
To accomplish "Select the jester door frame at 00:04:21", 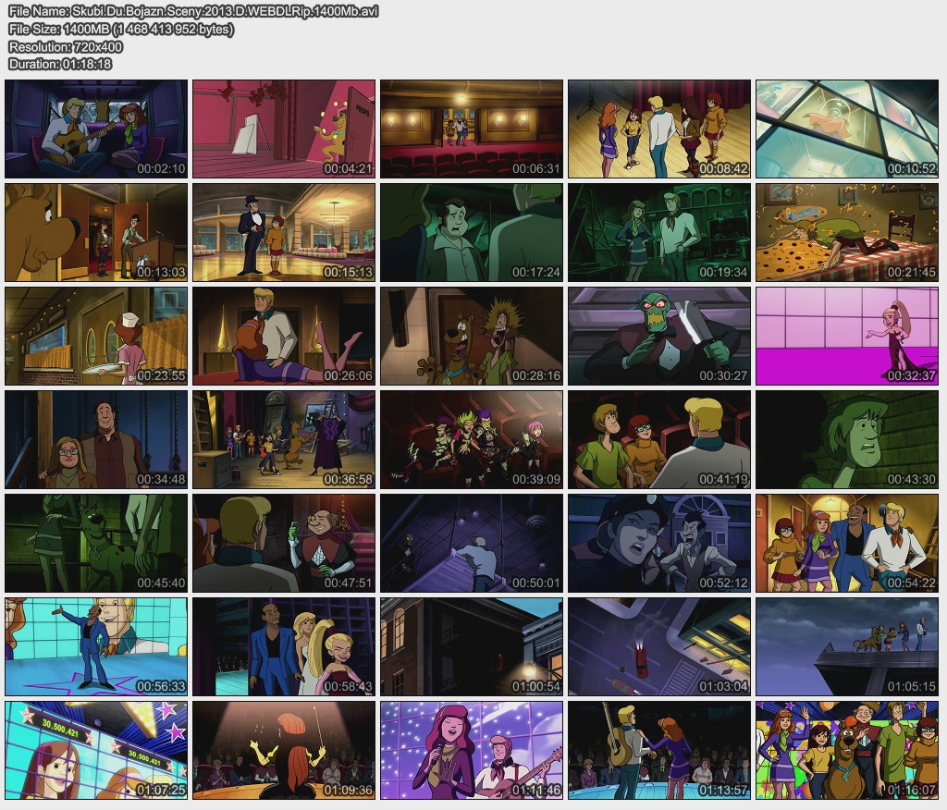I will pos(284,129).
